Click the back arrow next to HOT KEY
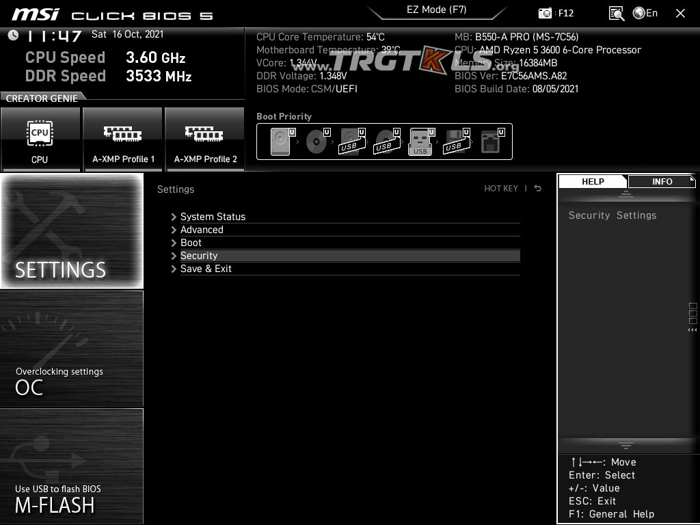The image size is (700, 525). pos(538,189)
